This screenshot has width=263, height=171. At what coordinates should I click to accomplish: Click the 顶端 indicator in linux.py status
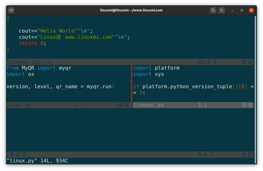pos(124,105)
